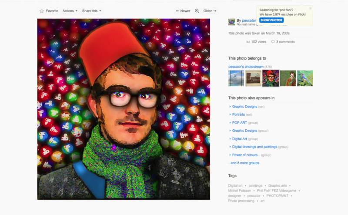The image size is (348, 215).
Task: Go to the Older photo
Action: click(x=210, y=11)
